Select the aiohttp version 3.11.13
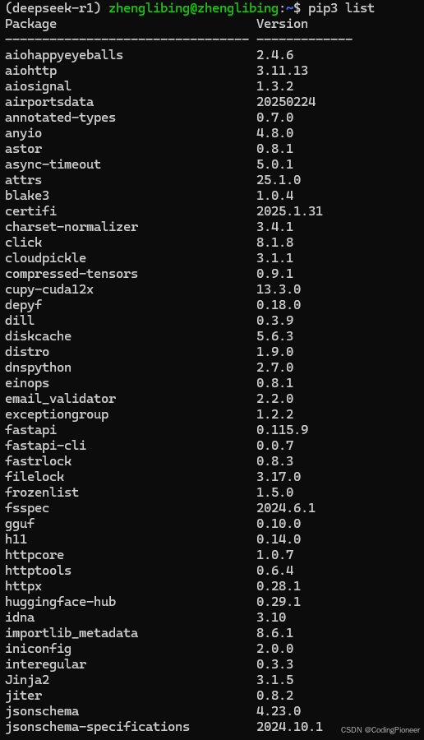 pyautogui.click(x=282, y=71)
